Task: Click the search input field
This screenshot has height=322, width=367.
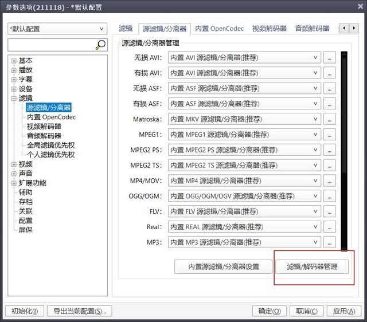Action: [x=50, y=45]
